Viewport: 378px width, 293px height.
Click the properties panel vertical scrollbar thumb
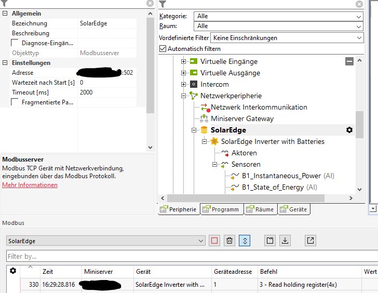[x=150, y=65]
